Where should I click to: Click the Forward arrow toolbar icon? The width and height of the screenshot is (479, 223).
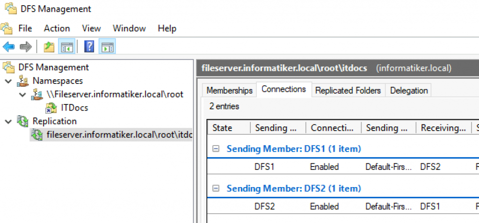click(x=26, y=47)
